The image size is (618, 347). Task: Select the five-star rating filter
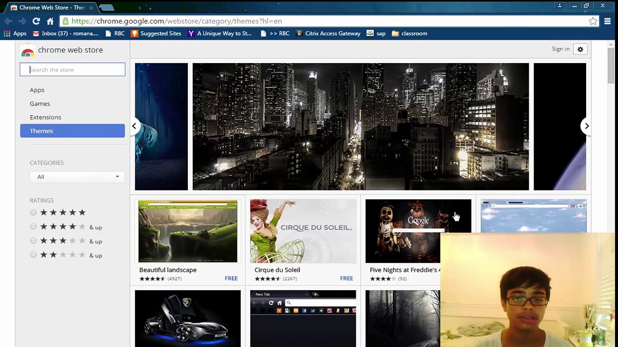click(x=33, y=213)
